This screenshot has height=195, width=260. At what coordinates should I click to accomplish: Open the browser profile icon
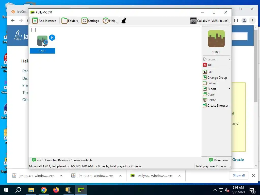pyautogui.click(x=244, y=21)
